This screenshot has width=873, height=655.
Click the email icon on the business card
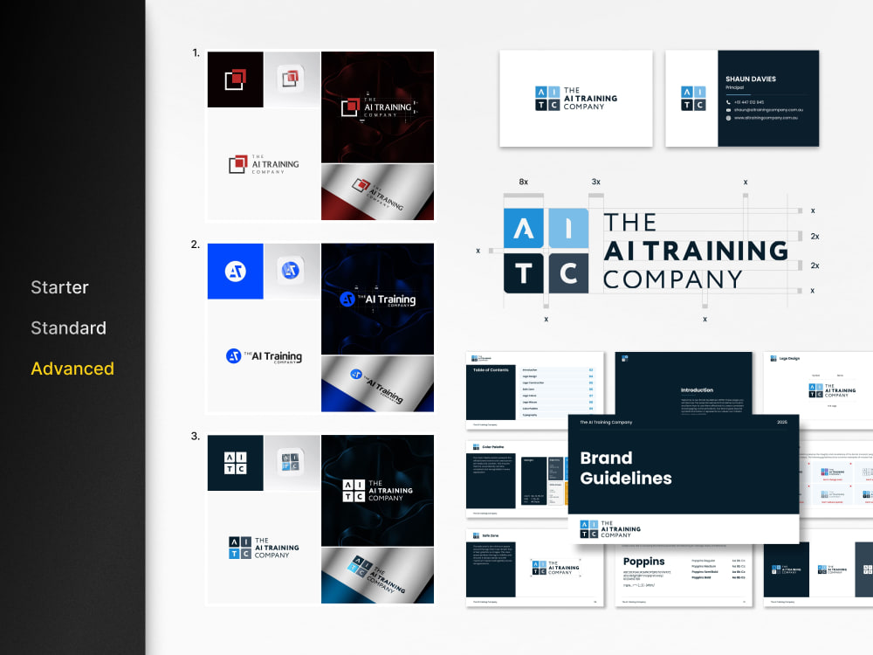(x=728, y=110)
